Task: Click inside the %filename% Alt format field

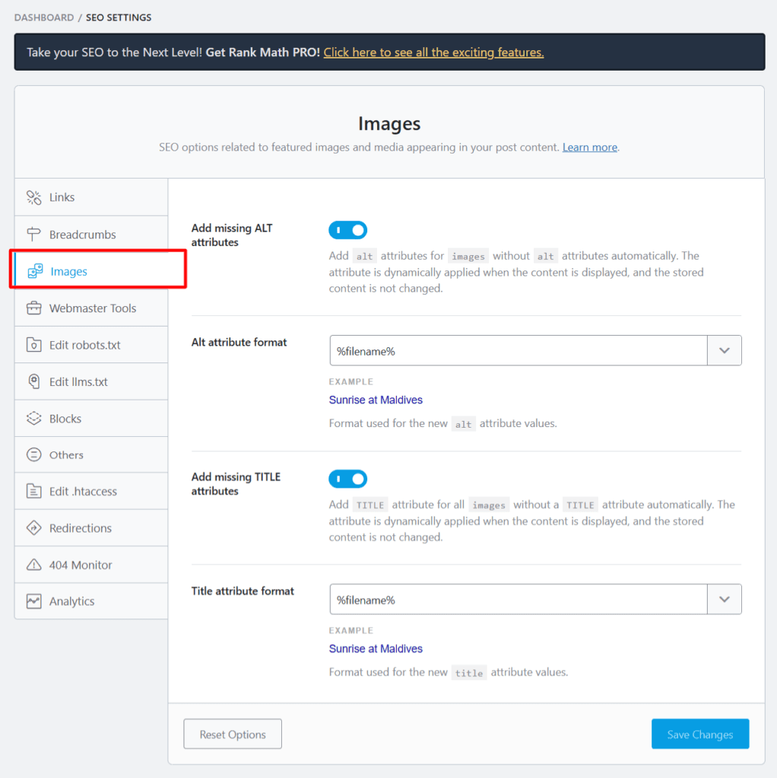Action: point(494,350)
